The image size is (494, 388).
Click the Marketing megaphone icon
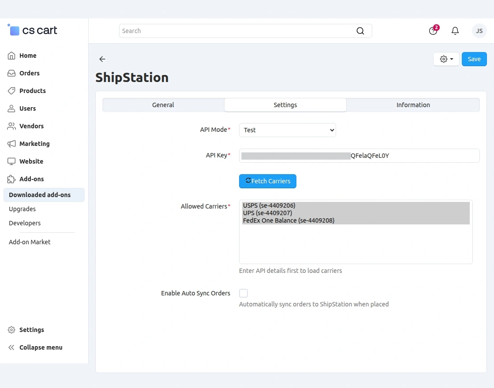[x=11, y=144]
